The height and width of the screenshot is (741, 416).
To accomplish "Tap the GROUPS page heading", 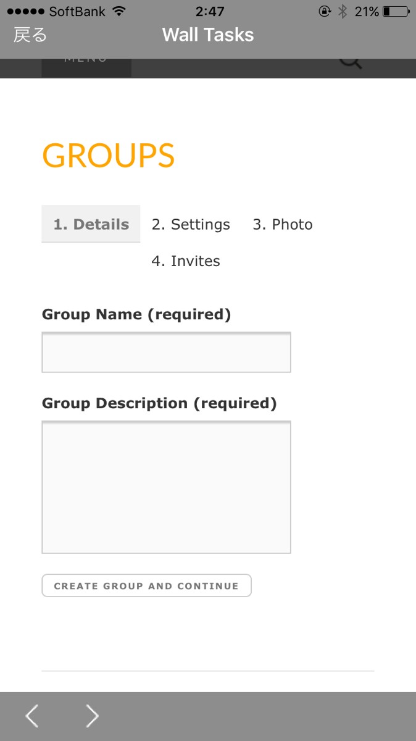I will pyautogui.click(x=109, y=155).
